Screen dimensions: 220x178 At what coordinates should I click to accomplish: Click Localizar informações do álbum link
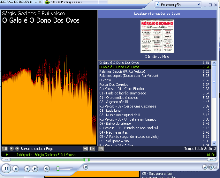click(x=157, y=14)
